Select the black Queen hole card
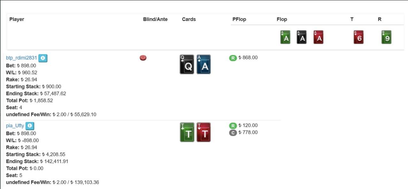 (x=187, y=65)
